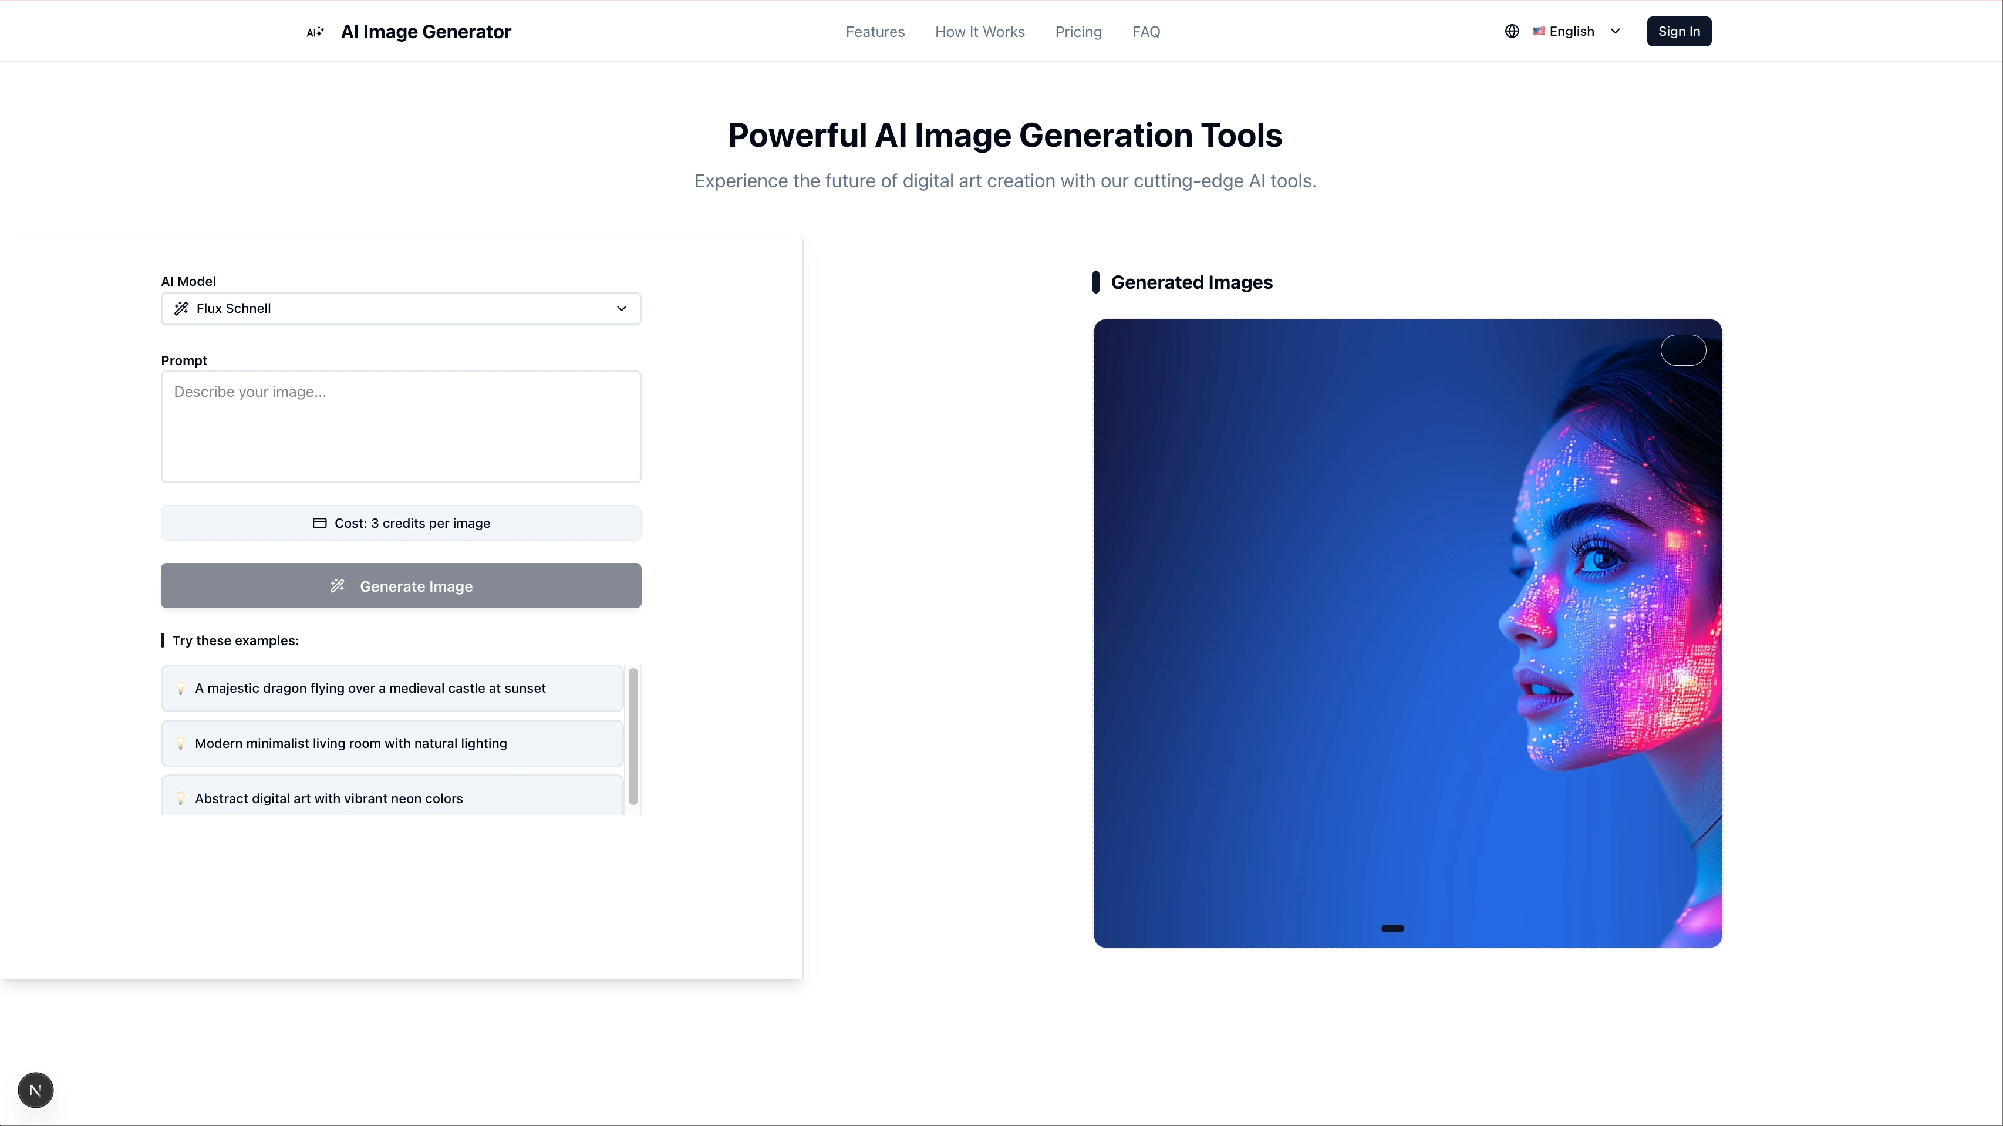This screenshot has height=1126, width=2003.
Task: Open the generated neon face image
Action: pos(1407,633)
